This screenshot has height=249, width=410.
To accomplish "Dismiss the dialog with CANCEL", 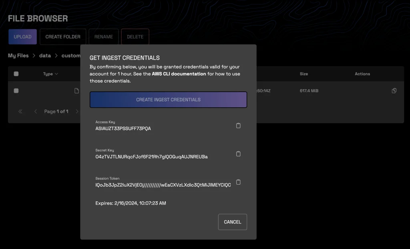I will pyautogui.click(x=232, y=222).
